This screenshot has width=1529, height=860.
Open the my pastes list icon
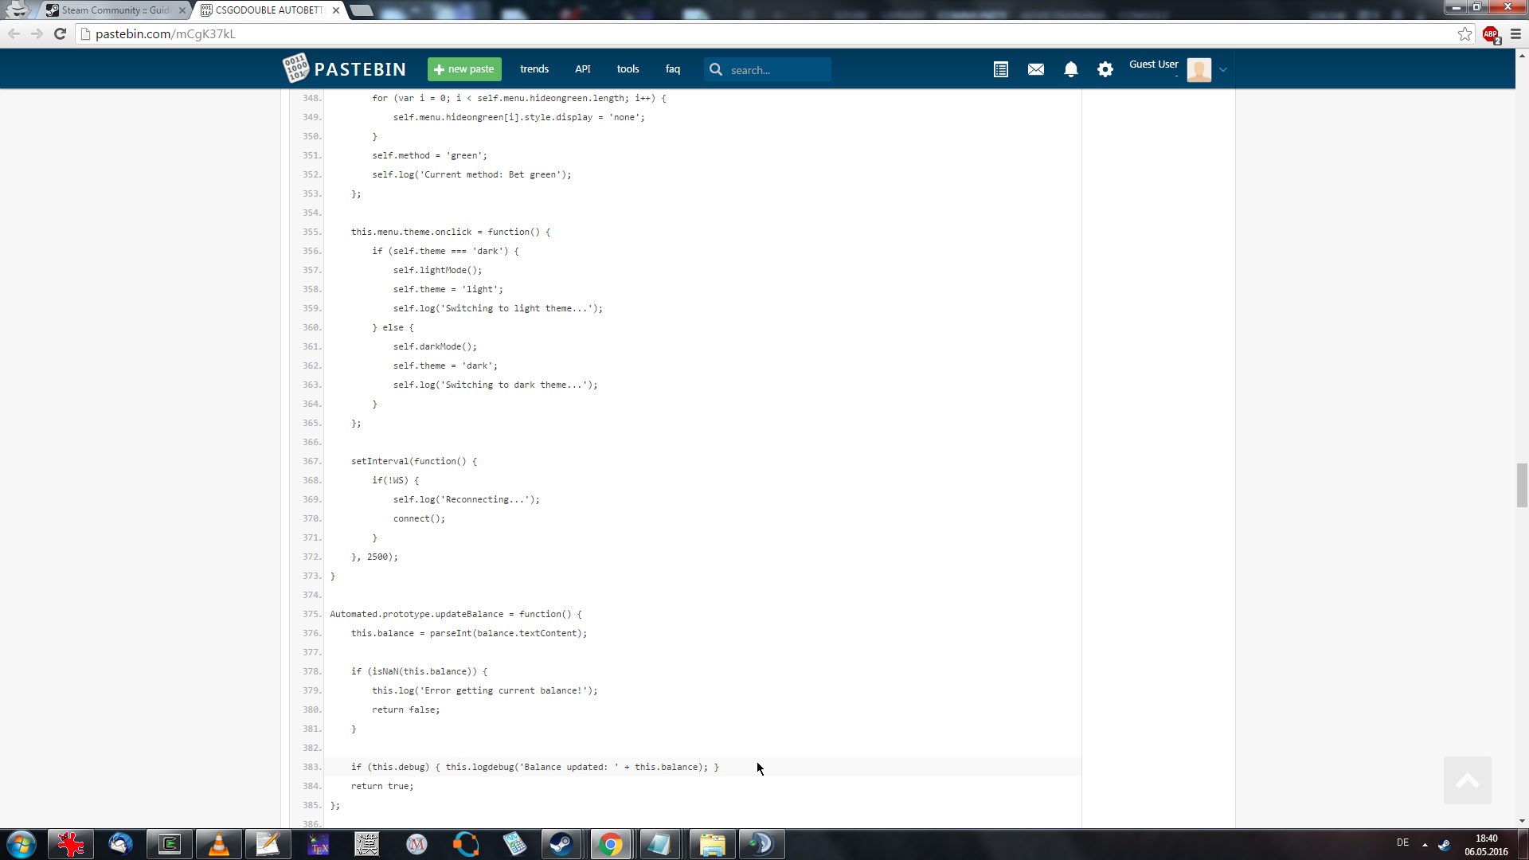click(1001, 70)
